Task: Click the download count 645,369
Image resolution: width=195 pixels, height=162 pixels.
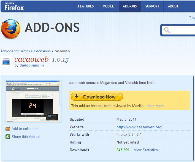Action: (x=123, y=150)
